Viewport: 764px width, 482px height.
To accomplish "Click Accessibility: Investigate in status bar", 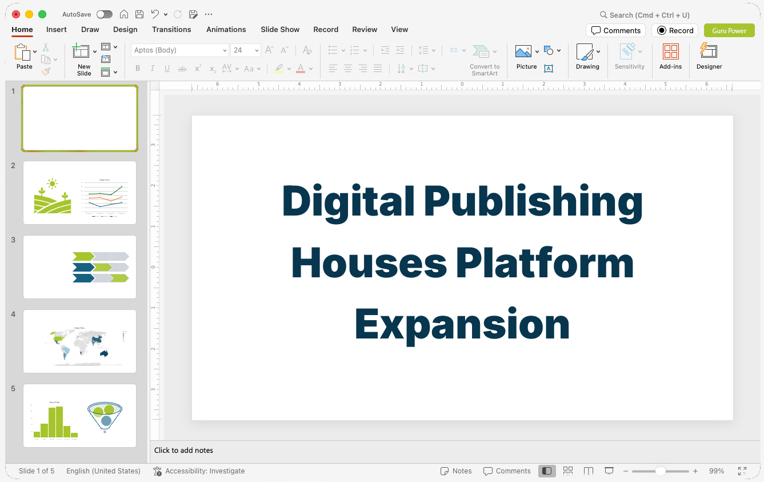I will (199, 471).
